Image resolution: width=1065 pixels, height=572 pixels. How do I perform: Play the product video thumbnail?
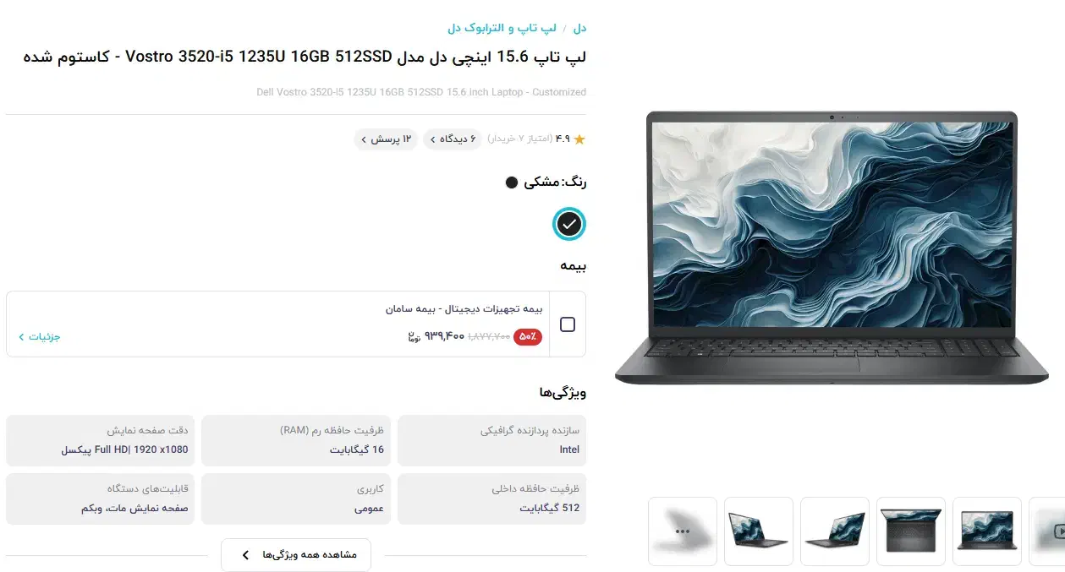pyautogui.click(x=1047, y=531)
